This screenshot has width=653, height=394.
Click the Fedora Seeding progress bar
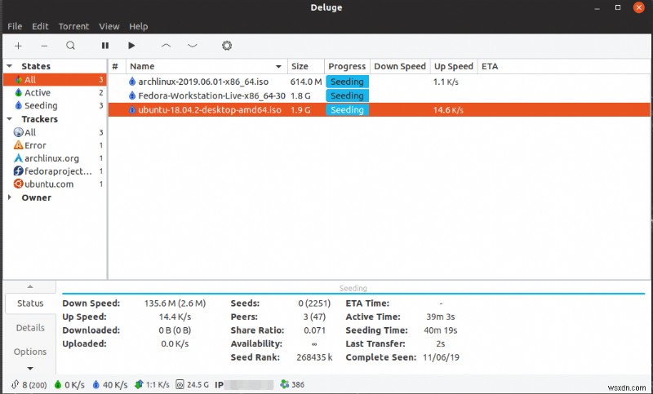pos(348,95)
